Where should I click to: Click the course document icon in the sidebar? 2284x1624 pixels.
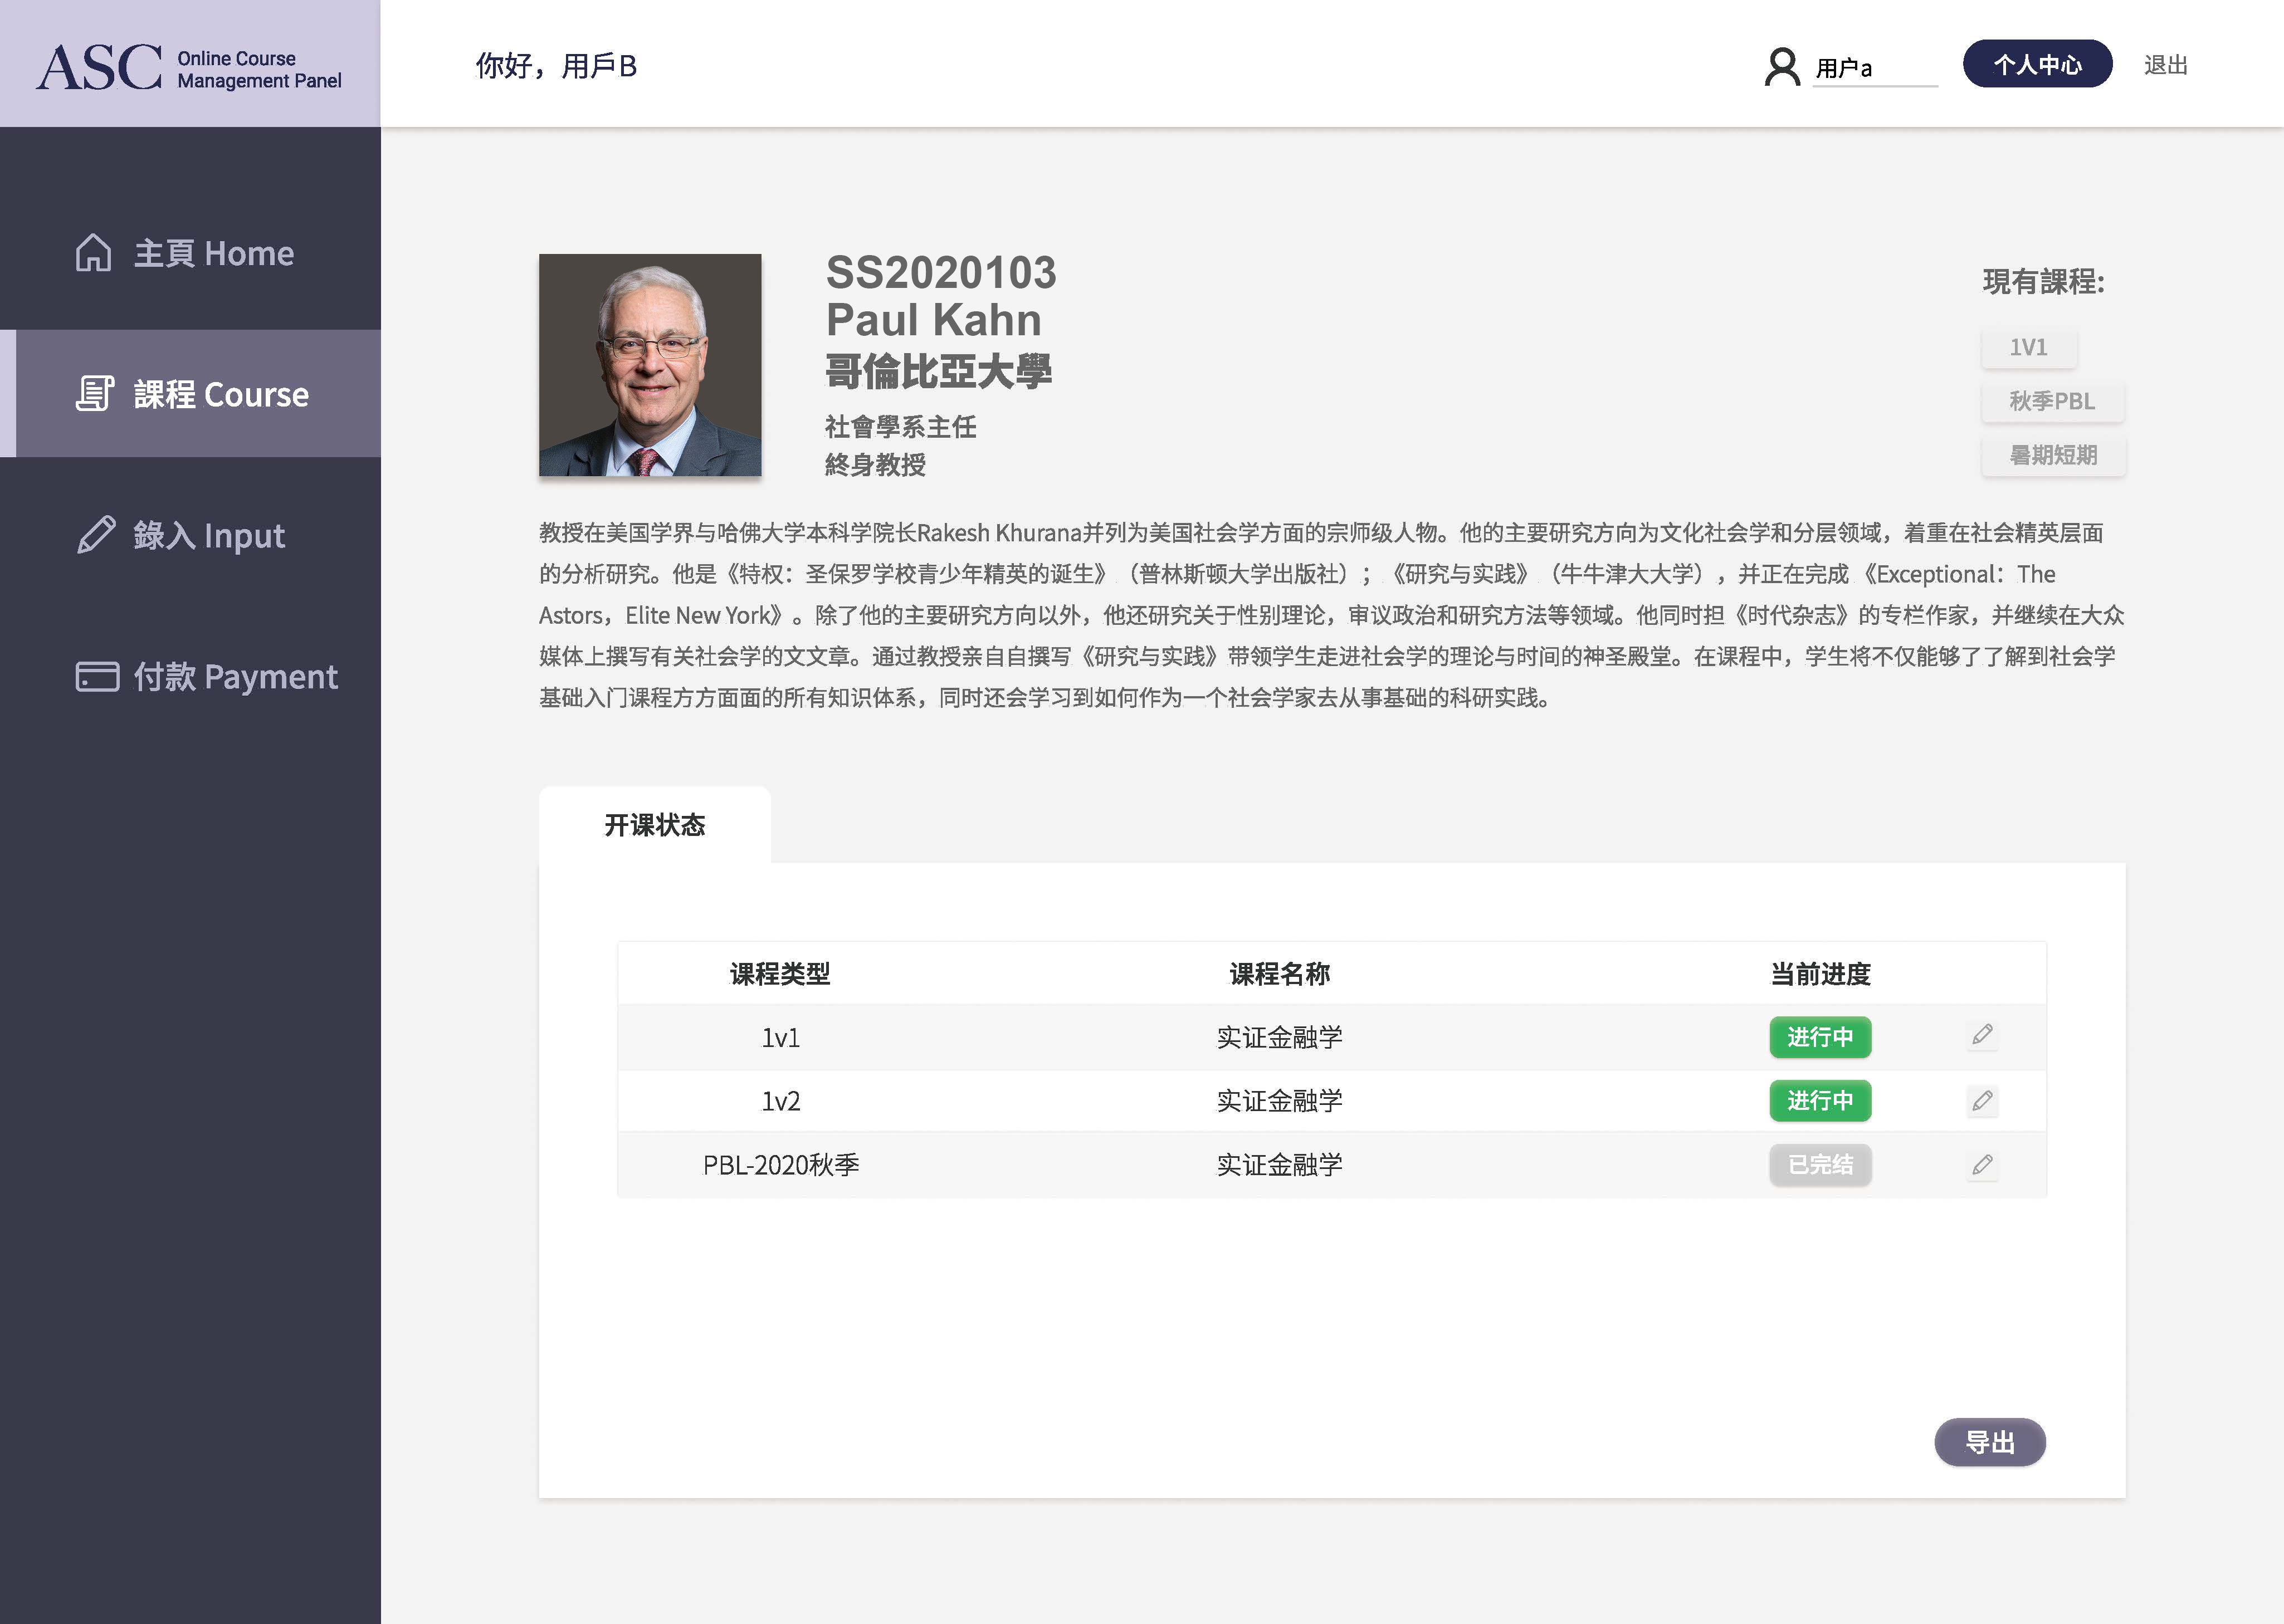[95, 394]
